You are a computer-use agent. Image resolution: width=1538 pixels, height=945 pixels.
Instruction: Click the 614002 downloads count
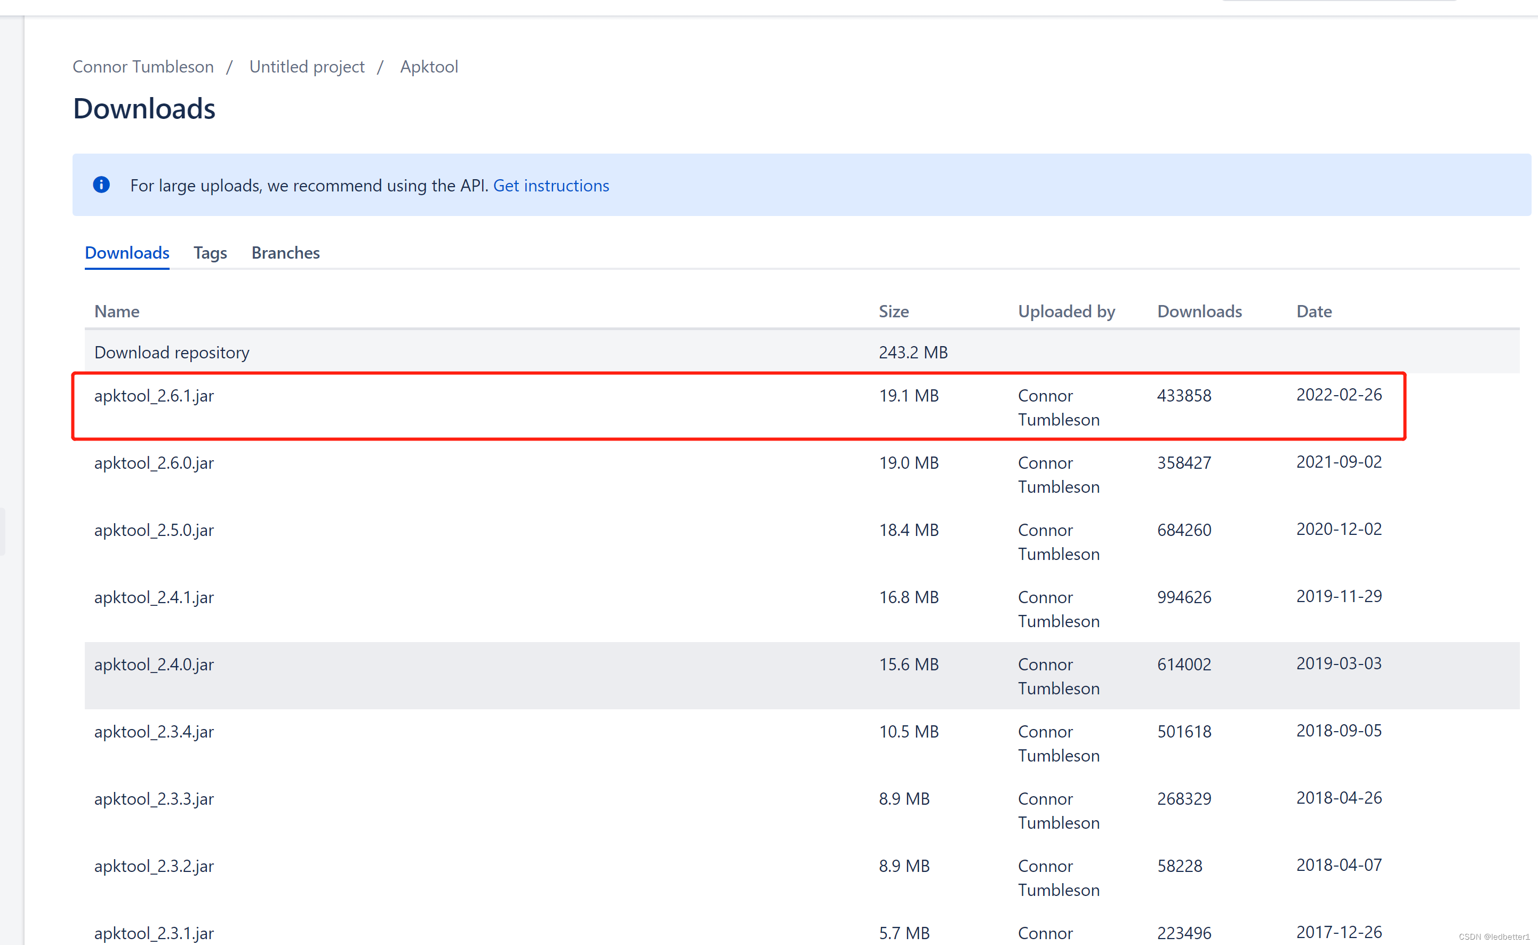pos(1184,664)
